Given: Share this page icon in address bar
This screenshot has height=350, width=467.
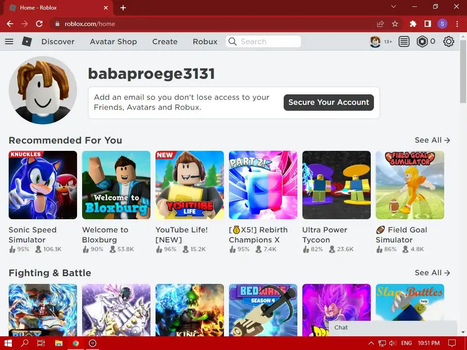Looking at the screenshot, I should pyautogui.click(x=380, y=24).
